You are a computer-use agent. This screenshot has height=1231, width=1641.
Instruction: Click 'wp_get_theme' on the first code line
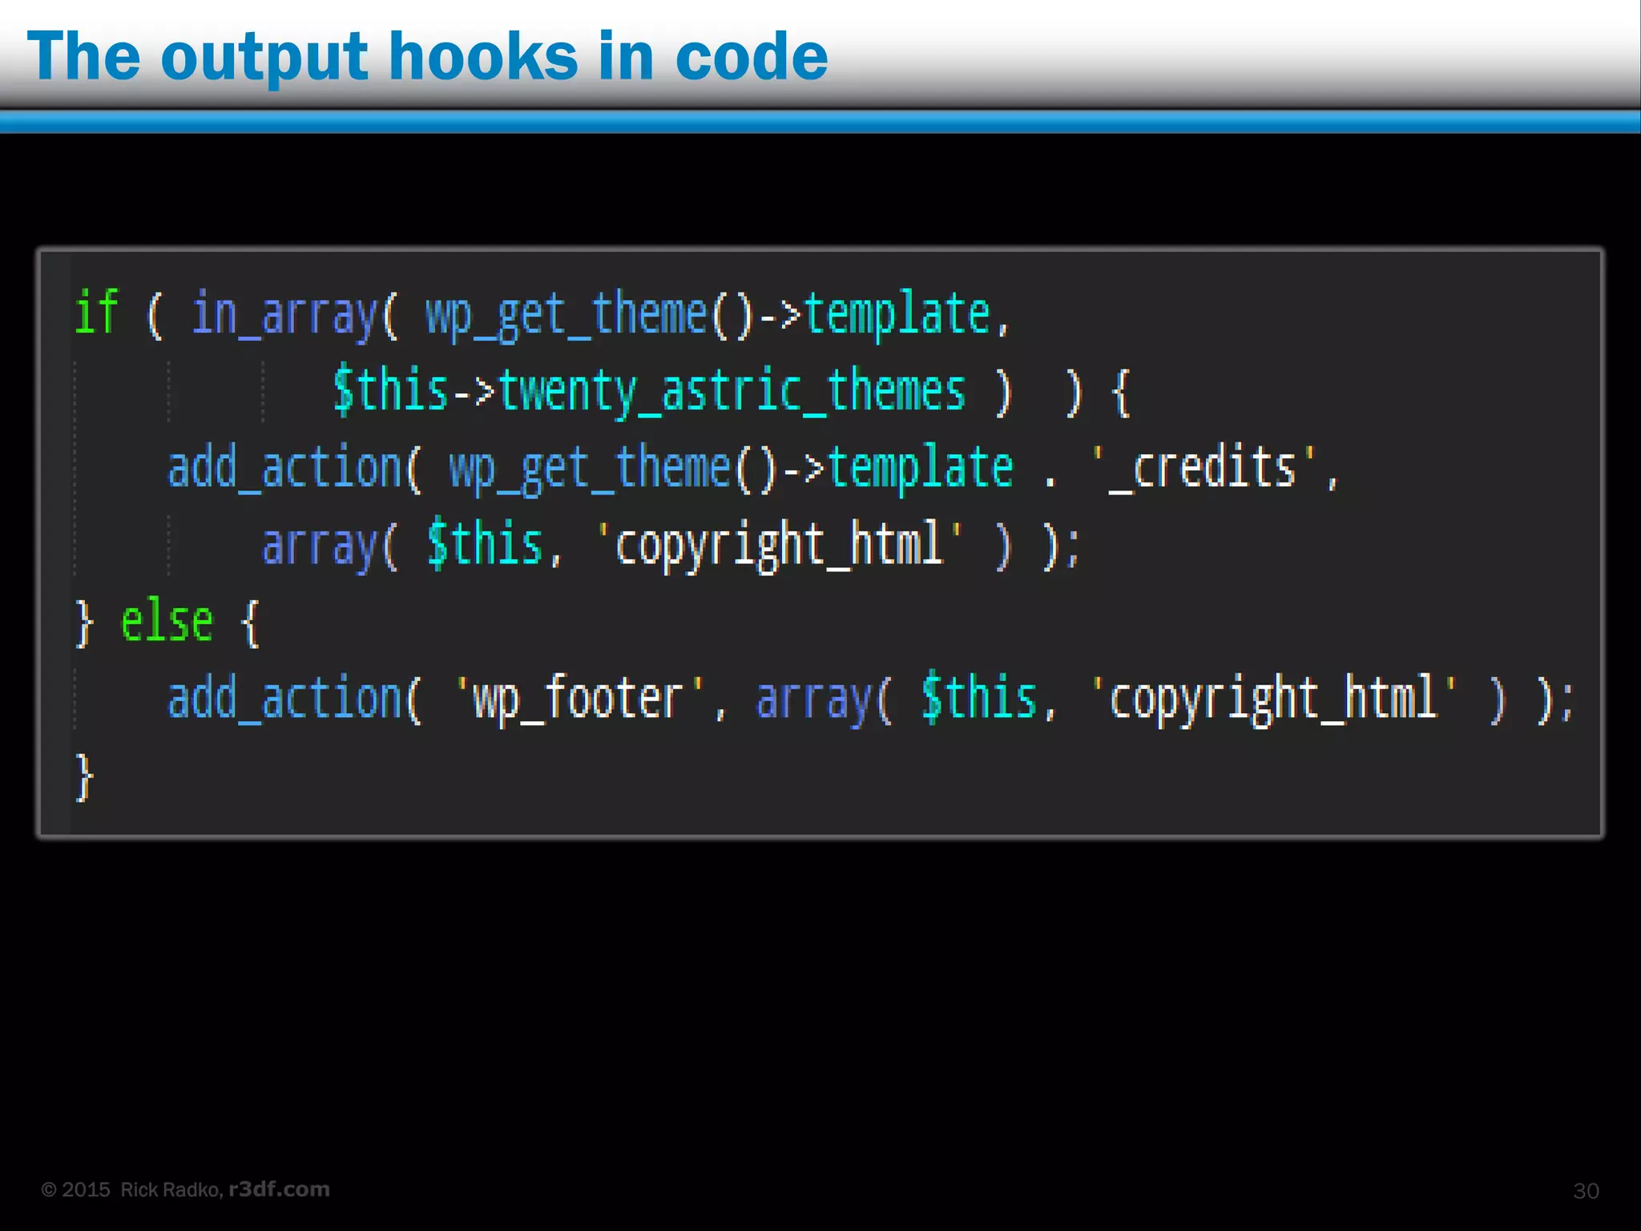(x=566, y=314)
